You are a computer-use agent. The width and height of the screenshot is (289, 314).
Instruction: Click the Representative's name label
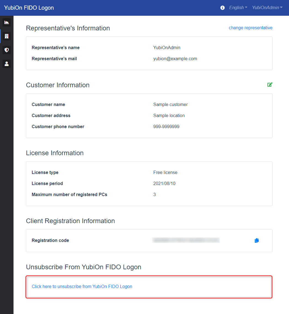(x=56, y=48)
